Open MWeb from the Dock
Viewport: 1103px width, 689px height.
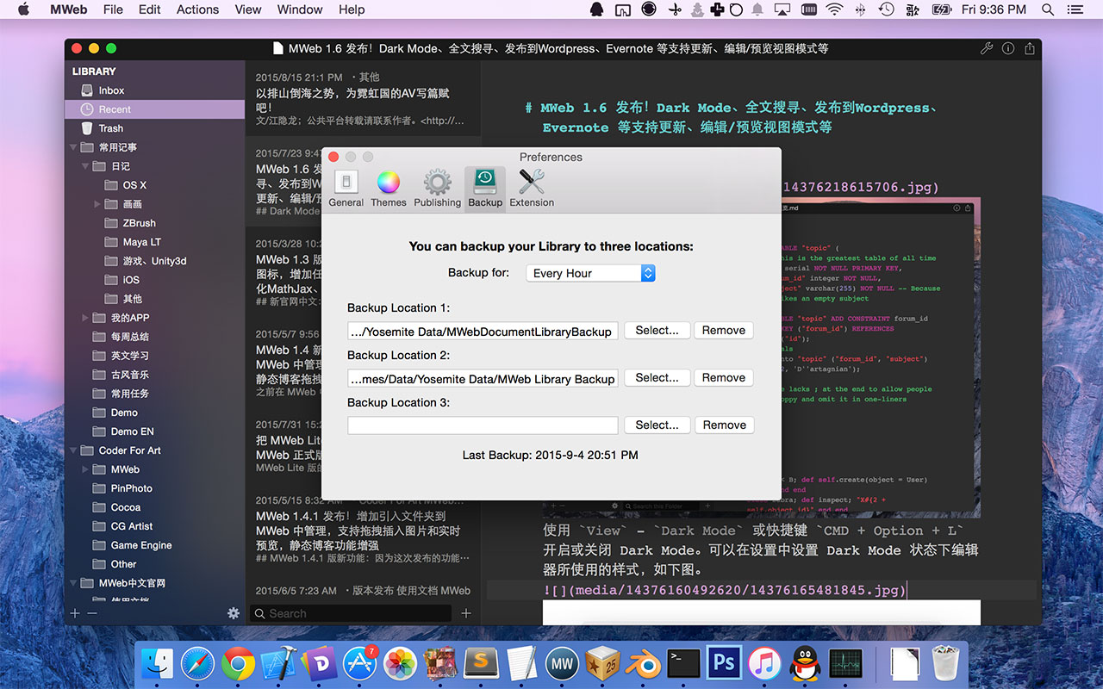coord(562,663)
